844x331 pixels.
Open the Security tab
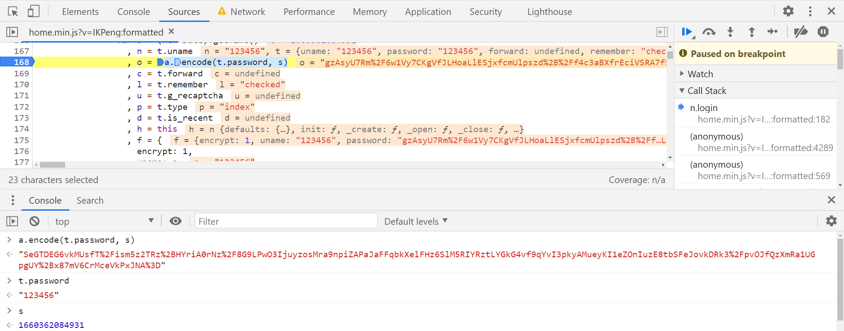click(486, 12)
